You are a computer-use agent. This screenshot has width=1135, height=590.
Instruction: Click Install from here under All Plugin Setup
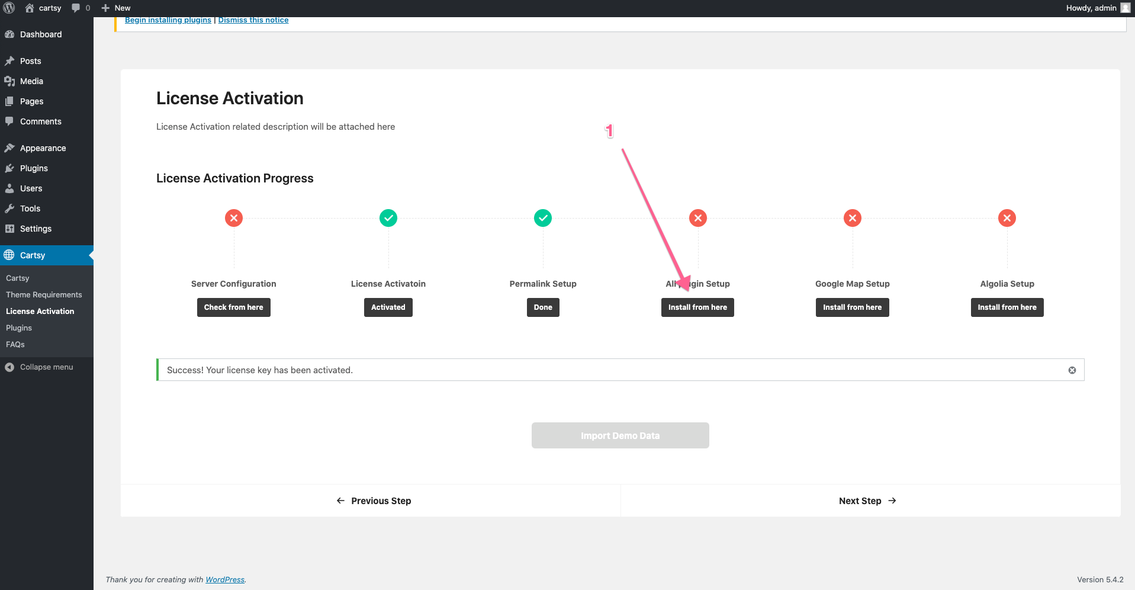coord(697,307)
